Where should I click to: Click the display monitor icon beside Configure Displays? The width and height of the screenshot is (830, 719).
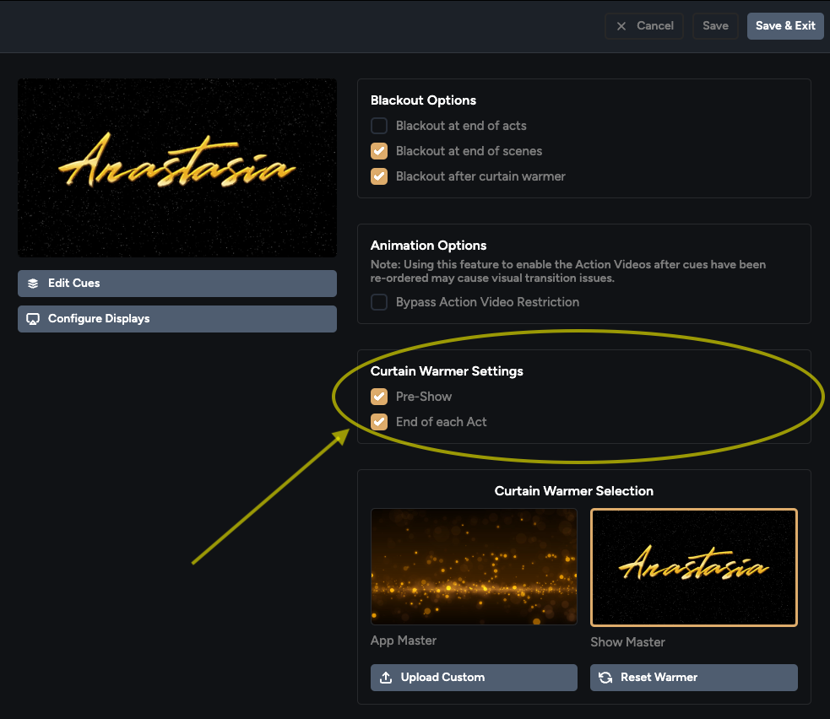coord(33,319)
